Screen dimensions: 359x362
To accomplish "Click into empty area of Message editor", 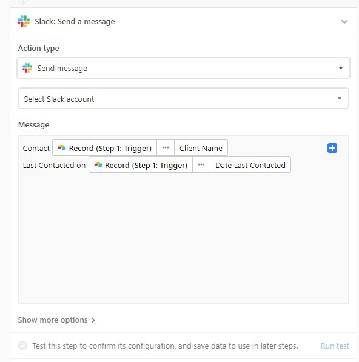I will click(x=183, y=238).
